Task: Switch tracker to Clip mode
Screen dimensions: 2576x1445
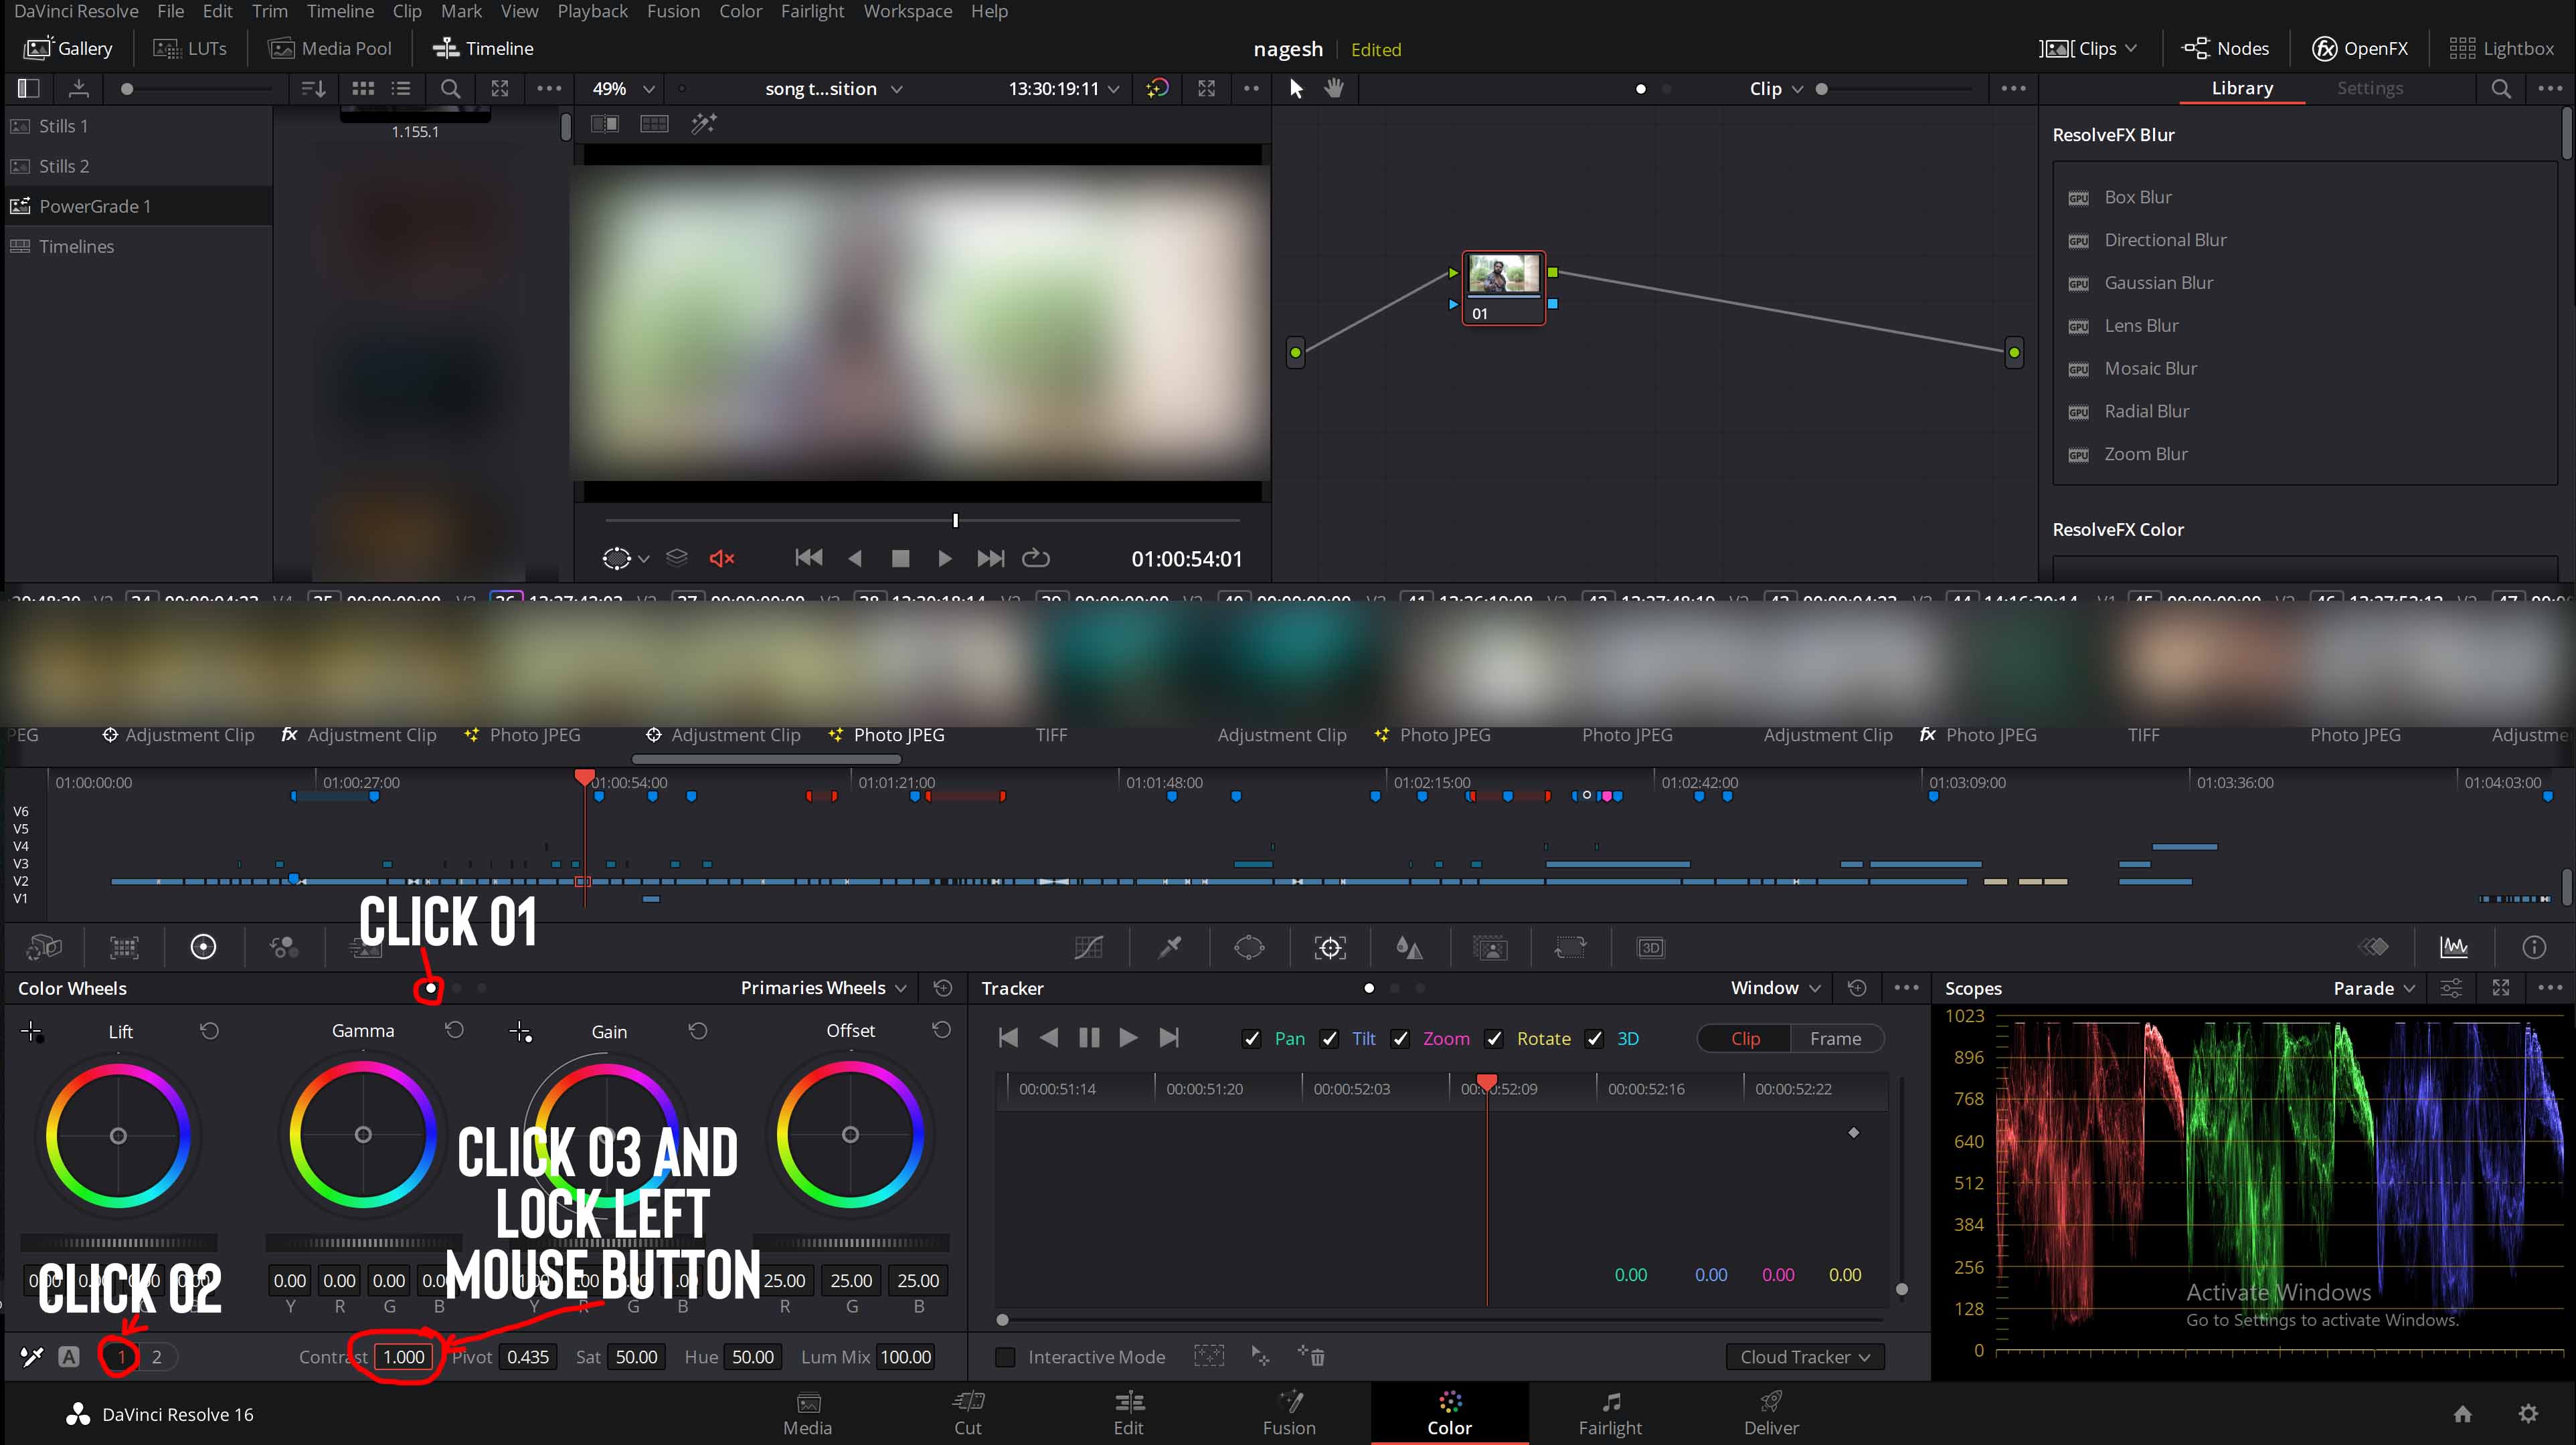Action: (x=1745, y=1038)
